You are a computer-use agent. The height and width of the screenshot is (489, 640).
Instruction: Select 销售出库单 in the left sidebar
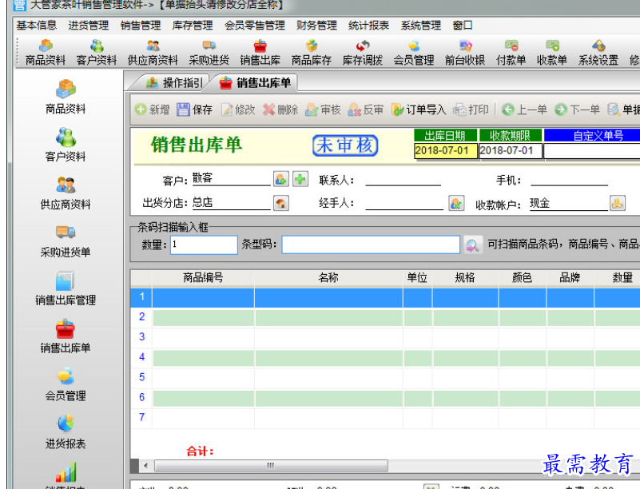point(66,336)
